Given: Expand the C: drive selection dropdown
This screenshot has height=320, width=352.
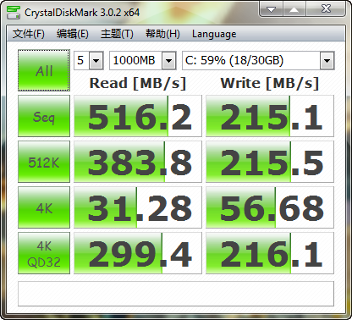Looking at the screenshot, I should tap(327, 60).
